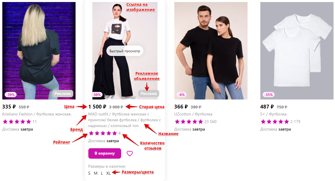Click the -39% discount badge

click(10, 95)
